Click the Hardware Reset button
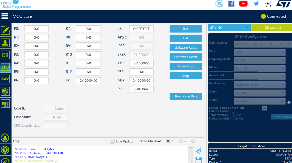Image resolution: width=292 pixels, height=163 pixels. (x=186, y=57)
